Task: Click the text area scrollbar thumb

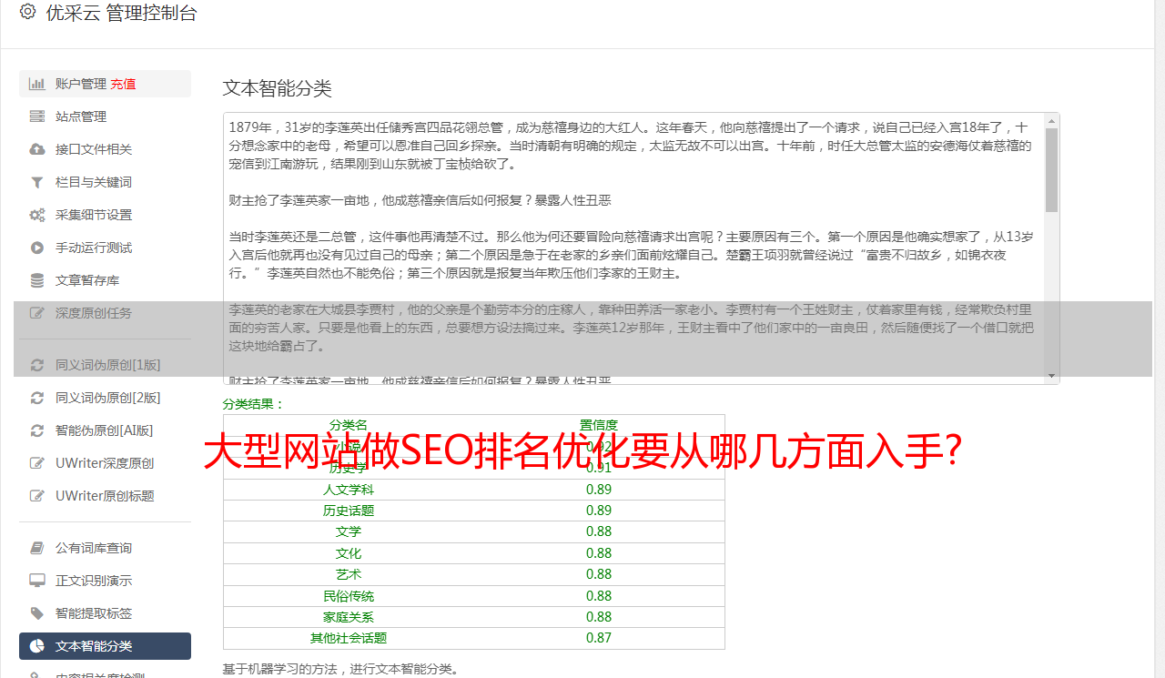Action: coord(1051,169)
